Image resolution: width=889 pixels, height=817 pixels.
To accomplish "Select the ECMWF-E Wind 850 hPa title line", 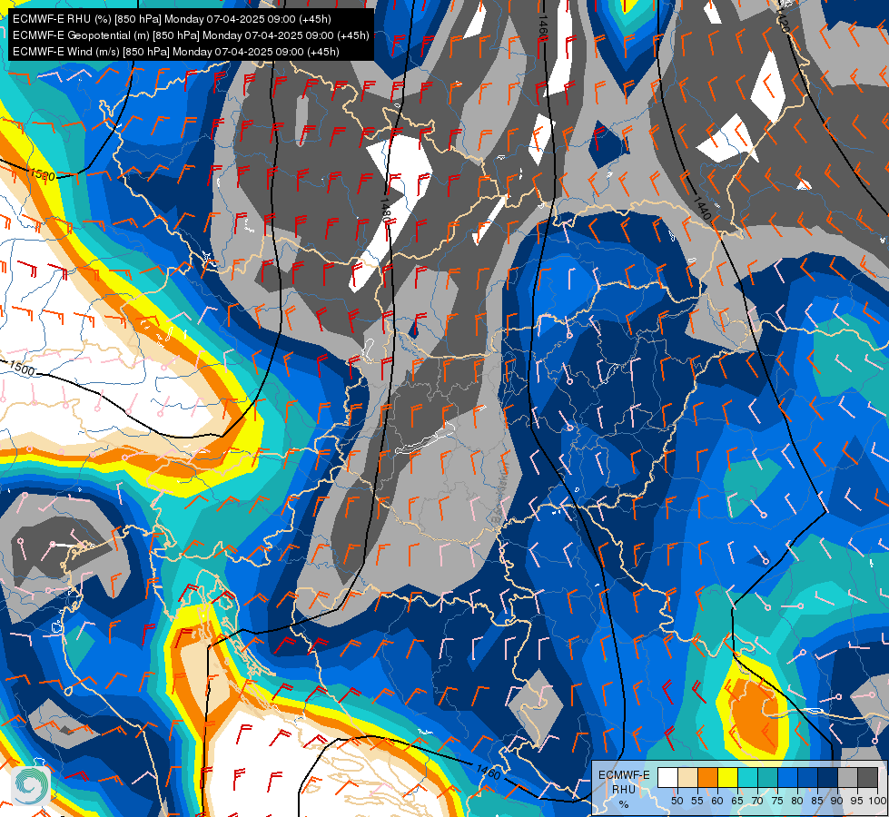I will [176, 52].
